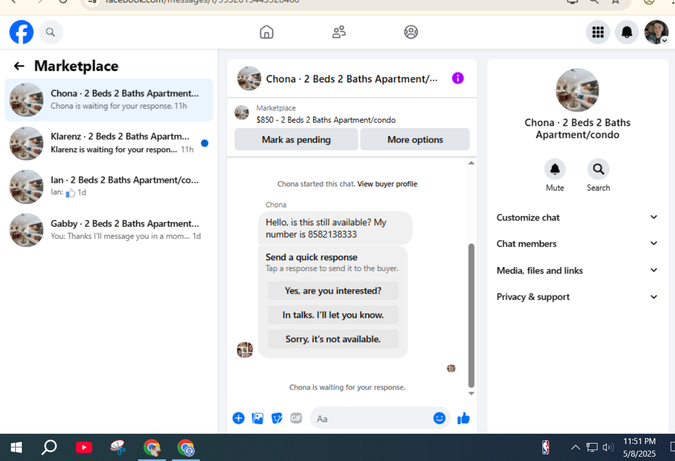The image size is (675, 461).
Task: Open YouTube from the taskbar
Action: click(83, 448)
